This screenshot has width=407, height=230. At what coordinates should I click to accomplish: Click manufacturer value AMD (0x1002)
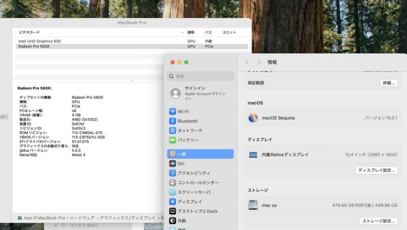click(85, 119)
